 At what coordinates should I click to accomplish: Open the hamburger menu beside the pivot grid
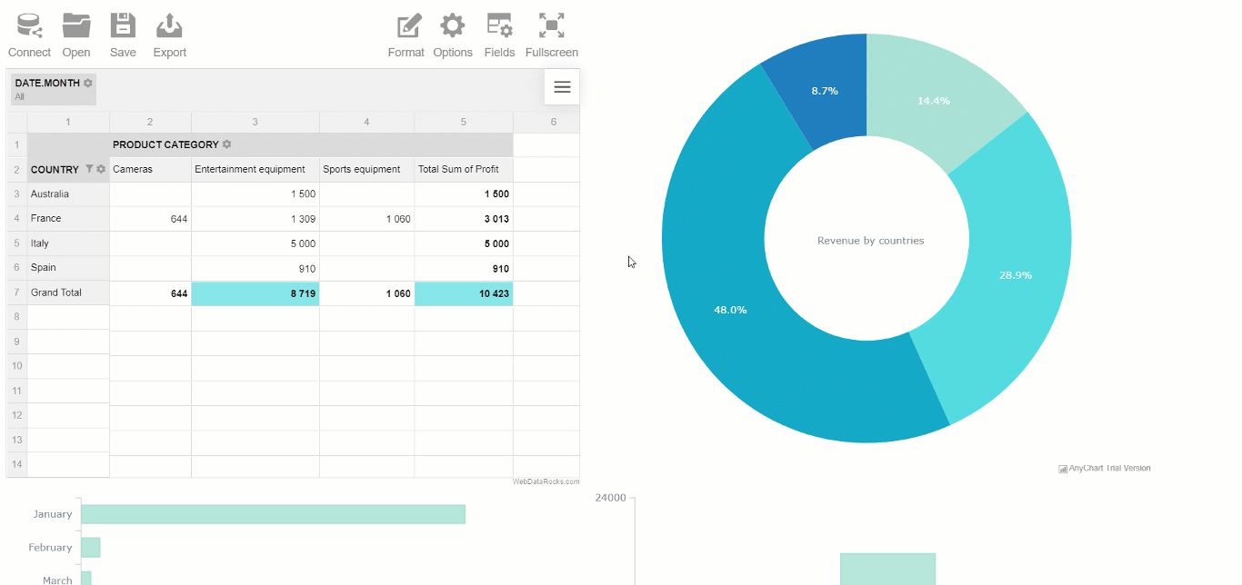(562, 87)
